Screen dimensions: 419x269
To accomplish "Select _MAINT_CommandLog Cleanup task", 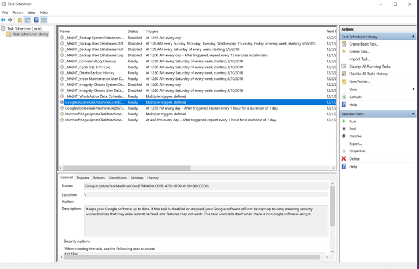I will 198,61.
